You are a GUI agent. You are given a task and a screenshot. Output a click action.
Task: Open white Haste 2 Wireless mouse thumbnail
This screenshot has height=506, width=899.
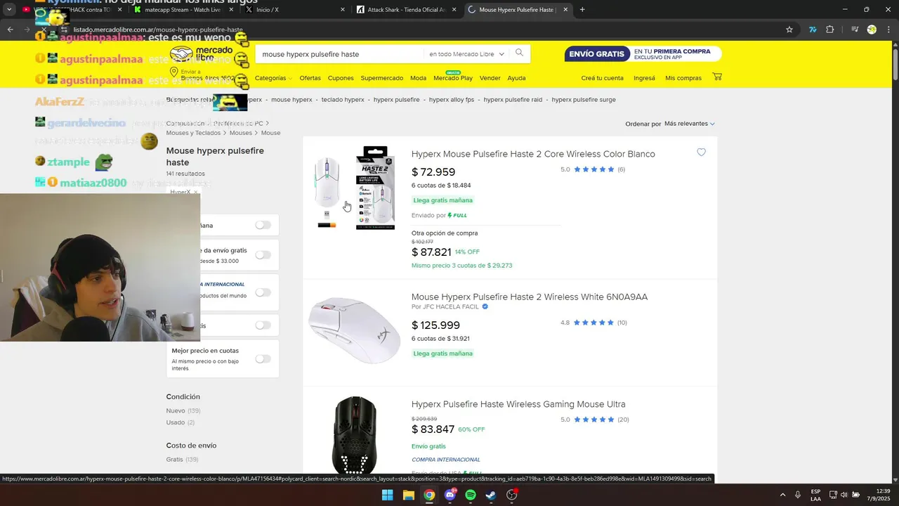pyautogui.click(x=355, y=330)
